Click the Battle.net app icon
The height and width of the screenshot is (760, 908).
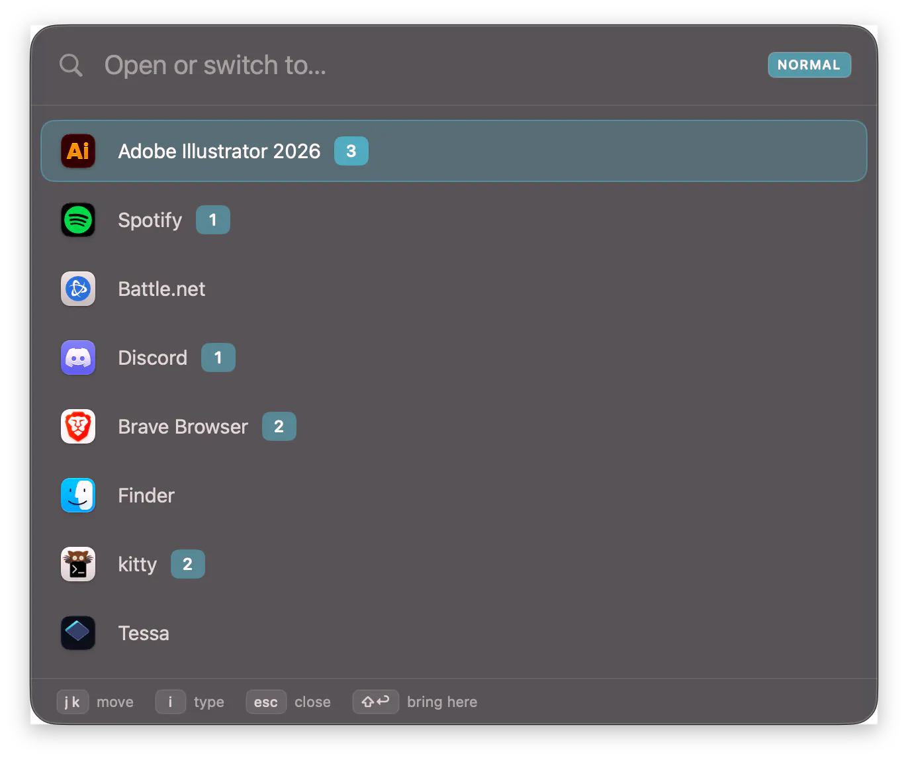click(x=78, y=289)
